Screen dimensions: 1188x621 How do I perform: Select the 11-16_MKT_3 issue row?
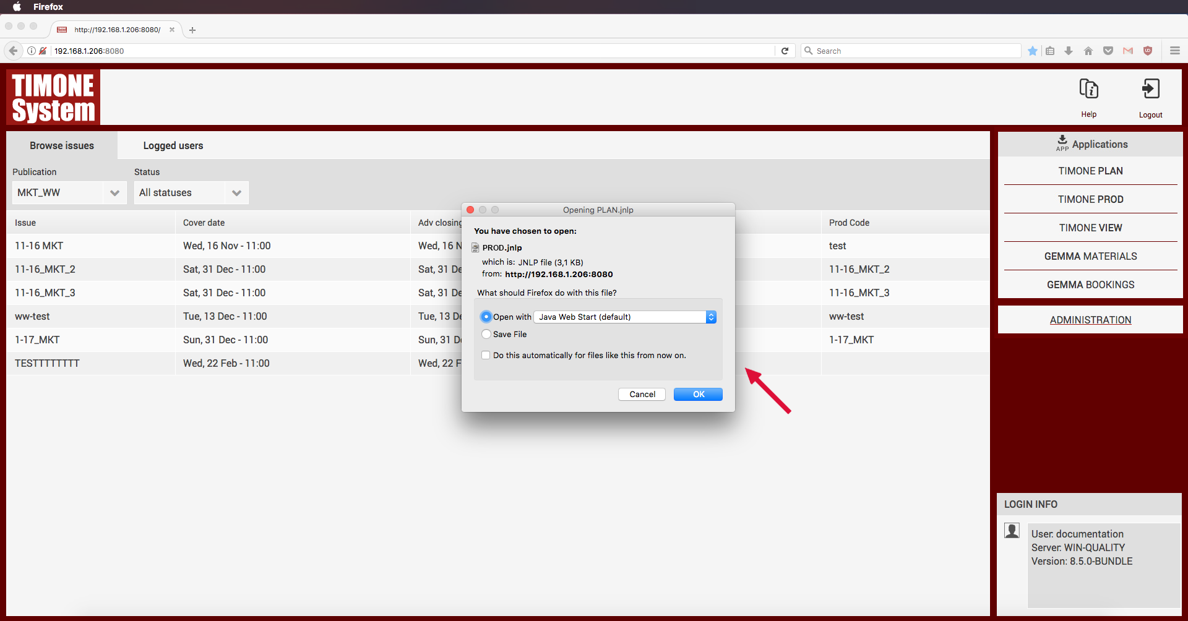click(498, 293)
